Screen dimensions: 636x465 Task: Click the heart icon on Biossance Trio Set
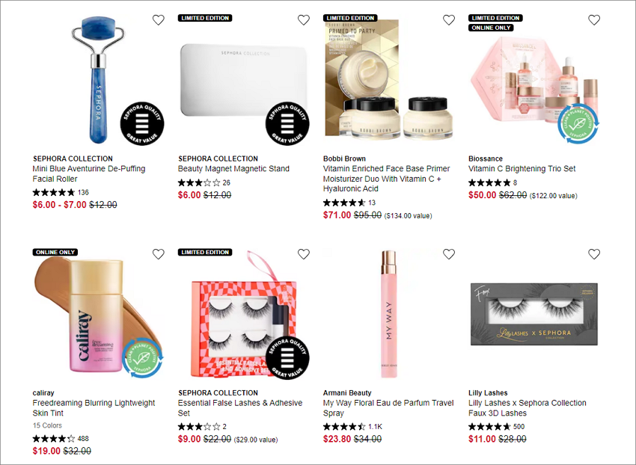pos(594,20)
